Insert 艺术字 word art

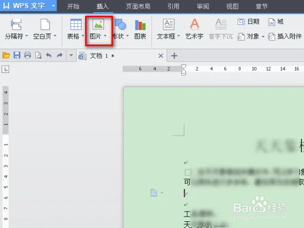[x=195, y=29]
